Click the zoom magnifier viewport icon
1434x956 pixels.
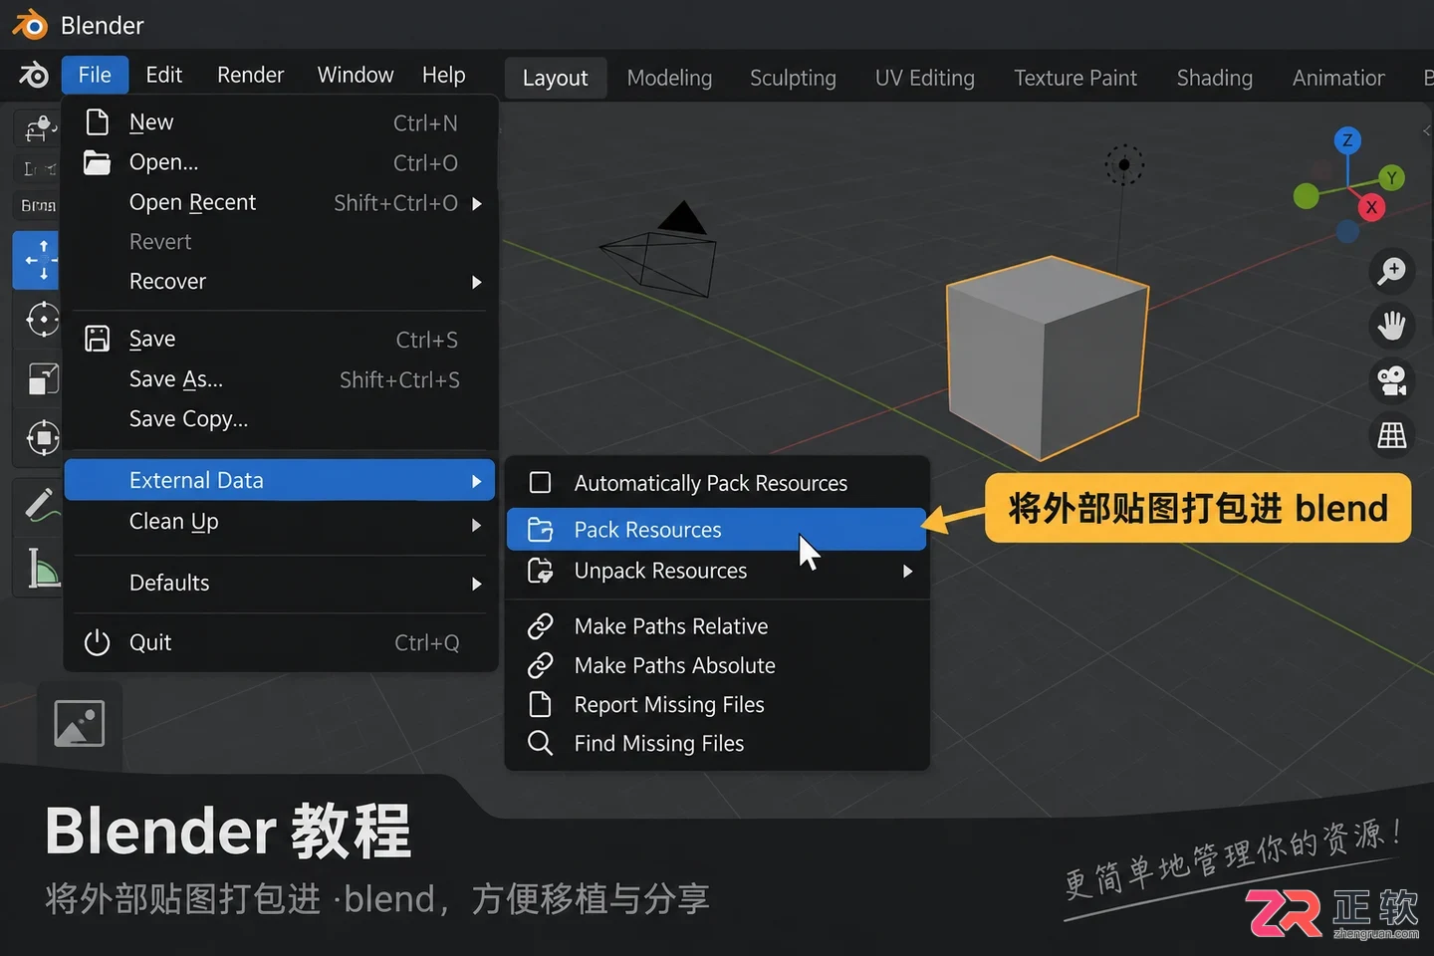[1391, 270]
